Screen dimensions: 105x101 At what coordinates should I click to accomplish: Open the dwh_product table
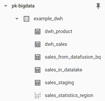tap(58, 31)
